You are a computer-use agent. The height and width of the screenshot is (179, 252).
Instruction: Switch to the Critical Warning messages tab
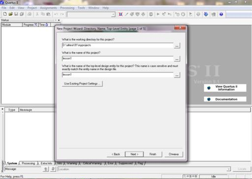tap(92, 163)
